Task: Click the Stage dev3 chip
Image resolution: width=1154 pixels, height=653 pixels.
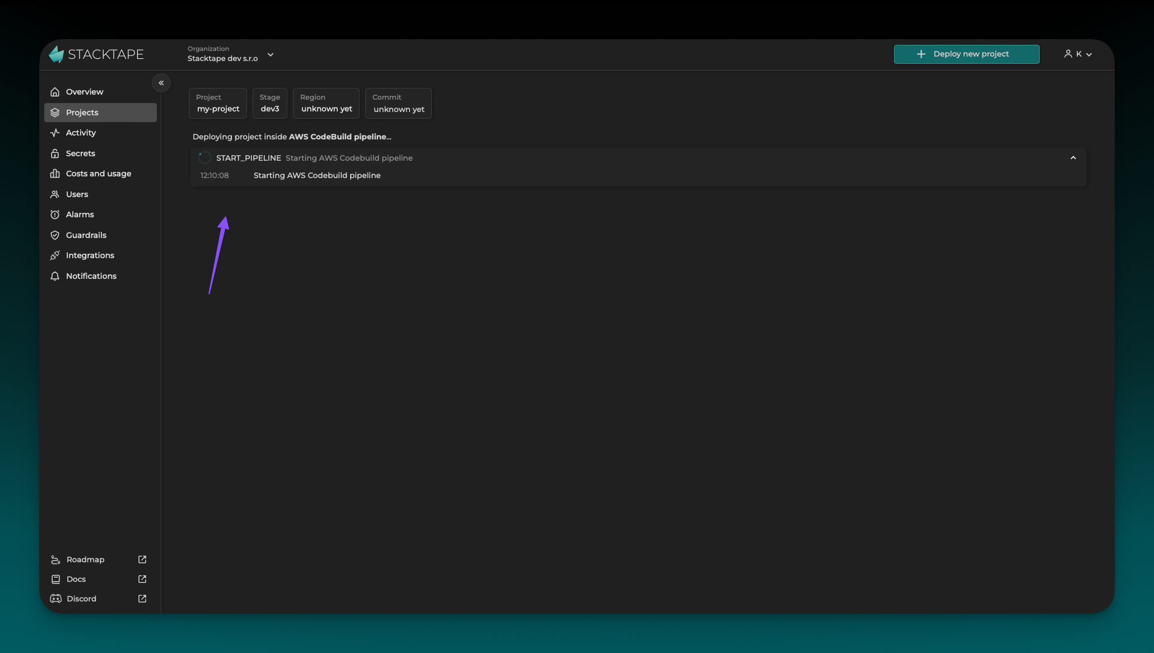Action: tap(270, 103)
